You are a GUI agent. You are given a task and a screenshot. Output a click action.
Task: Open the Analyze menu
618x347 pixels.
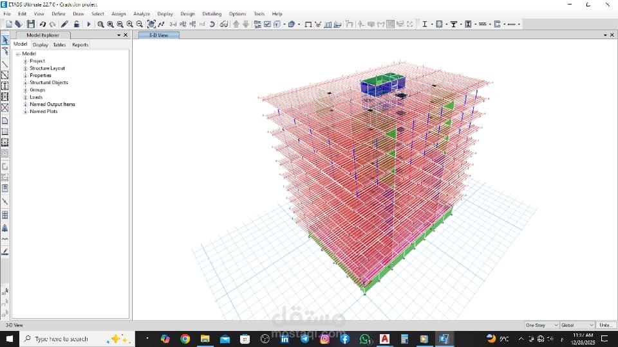(x=142, y=13)
